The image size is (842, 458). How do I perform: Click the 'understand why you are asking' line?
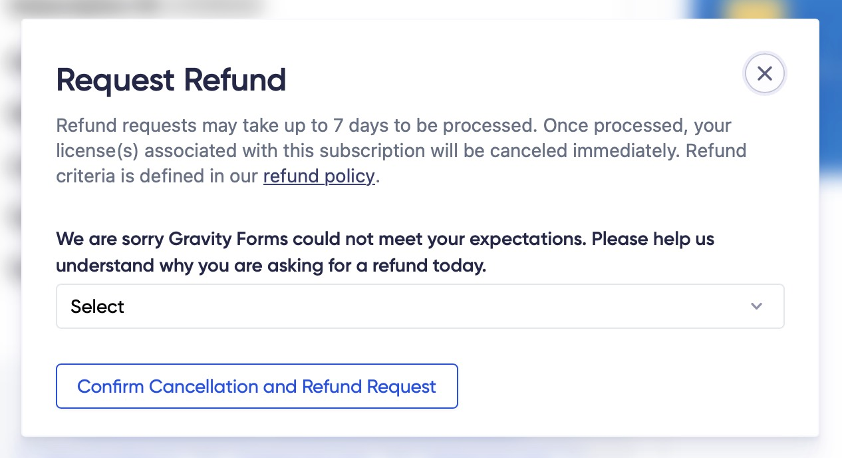tap(271, 266)
